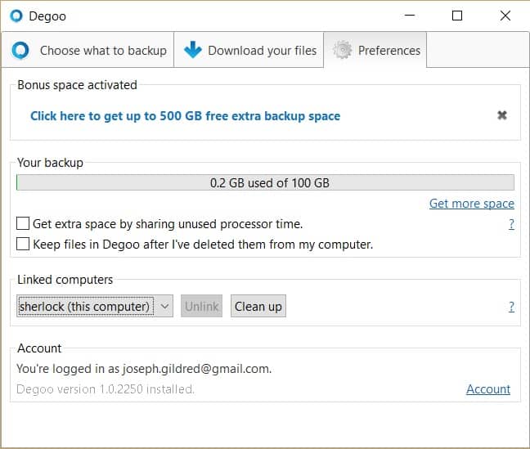The image size is (530, 449).
Task: Click the blue download arrow icon
Action: click(193, 50)
